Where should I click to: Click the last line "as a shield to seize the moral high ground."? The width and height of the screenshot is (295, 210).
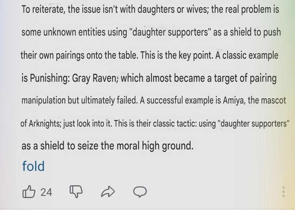tap(107, 146)
